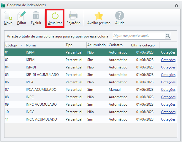Sort by Última cotação column header

pyautogui.click(x=145, y=45)
